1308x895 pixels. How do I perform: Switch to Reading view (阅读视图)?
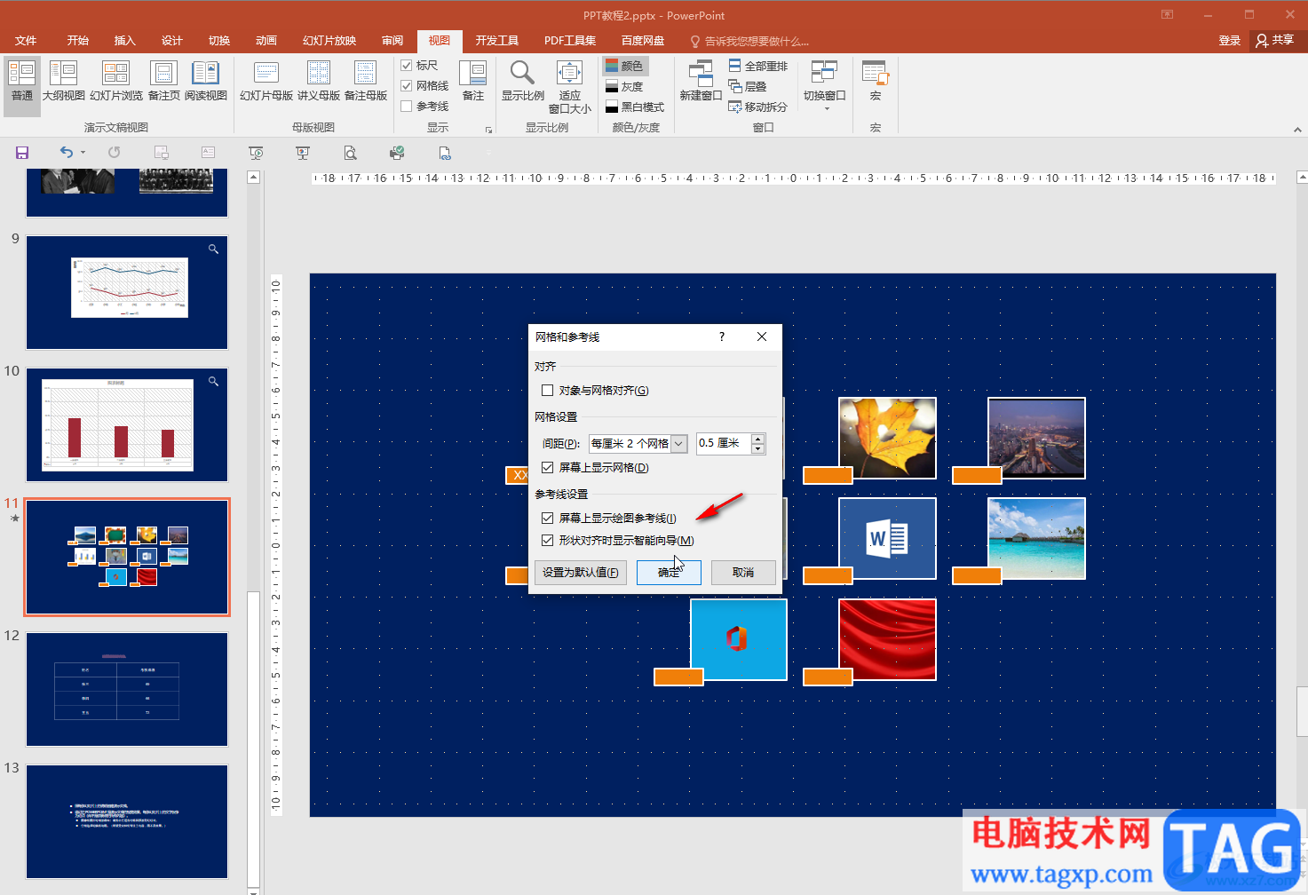206,82
